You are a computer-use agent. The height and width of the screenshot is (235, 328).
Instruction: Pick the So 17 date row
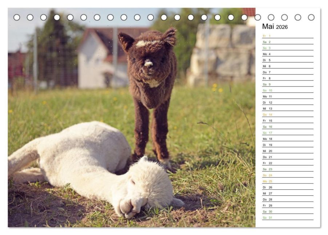(x=287, y=133)
